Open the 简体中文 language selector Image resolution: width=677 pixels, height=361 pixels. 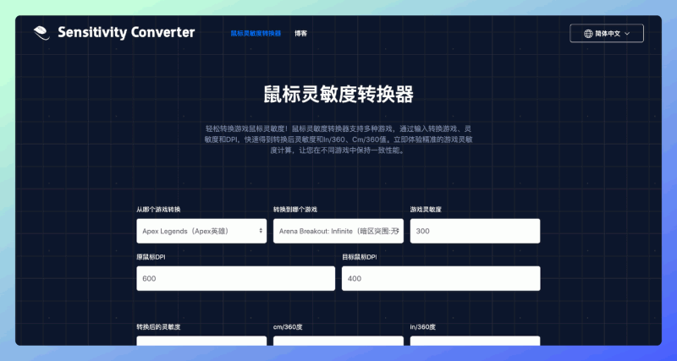(607, 33)
